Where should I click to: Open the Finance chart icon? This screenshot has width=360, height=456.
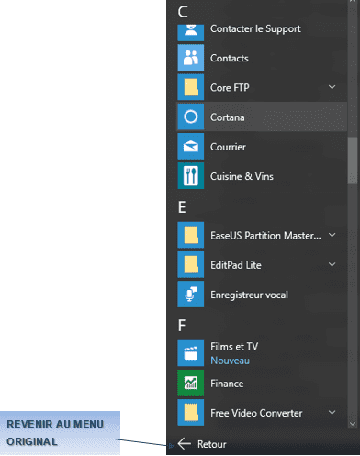pyautogui.click(x=191, y=383)
